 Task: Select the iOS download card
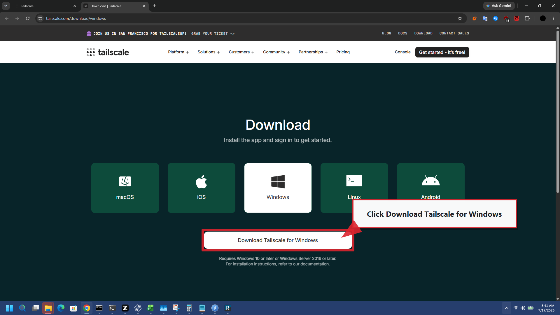coord(201,188)
